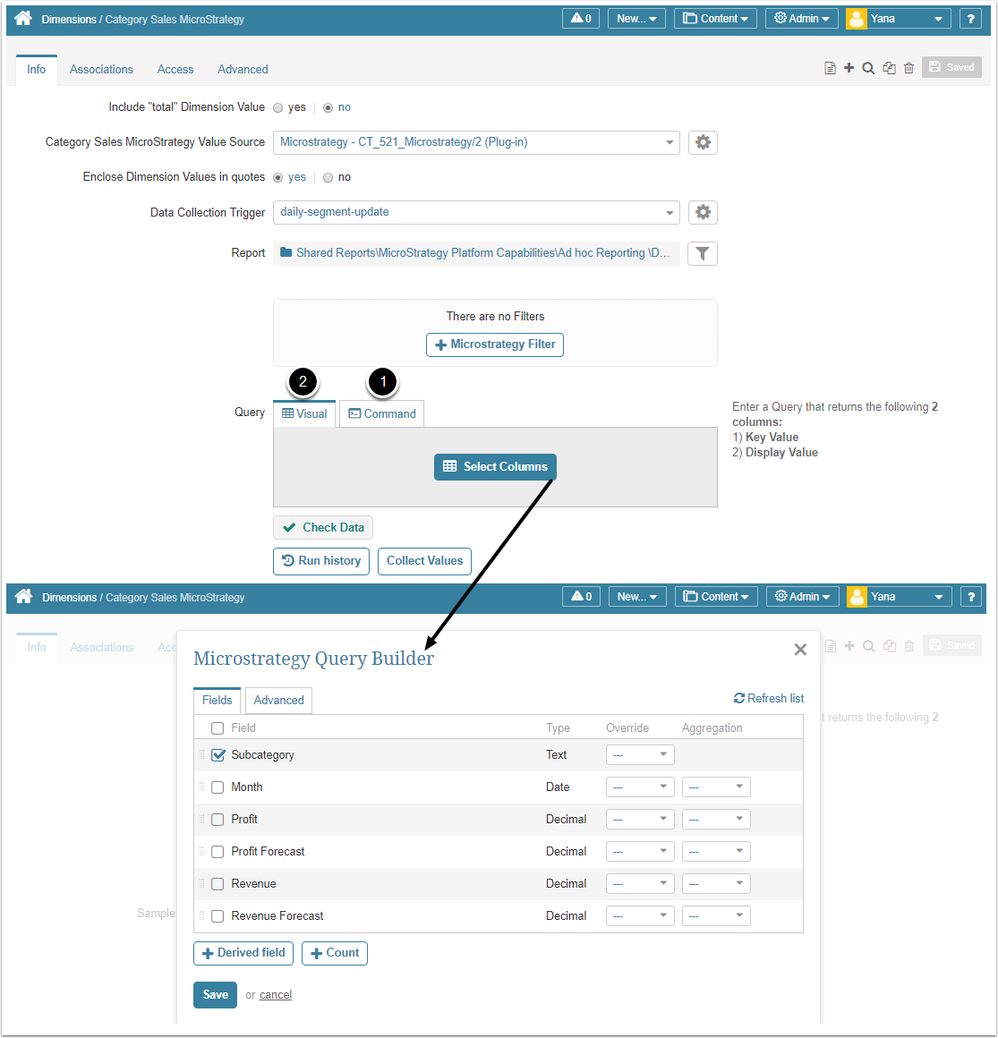998x1038 pixels.
Task: Grab the drag handle of Month row
Action: (202, 787)
